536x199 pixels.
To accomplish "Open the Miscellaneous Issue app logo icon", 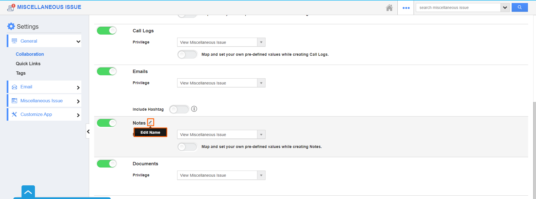I will tap(11, 8).
